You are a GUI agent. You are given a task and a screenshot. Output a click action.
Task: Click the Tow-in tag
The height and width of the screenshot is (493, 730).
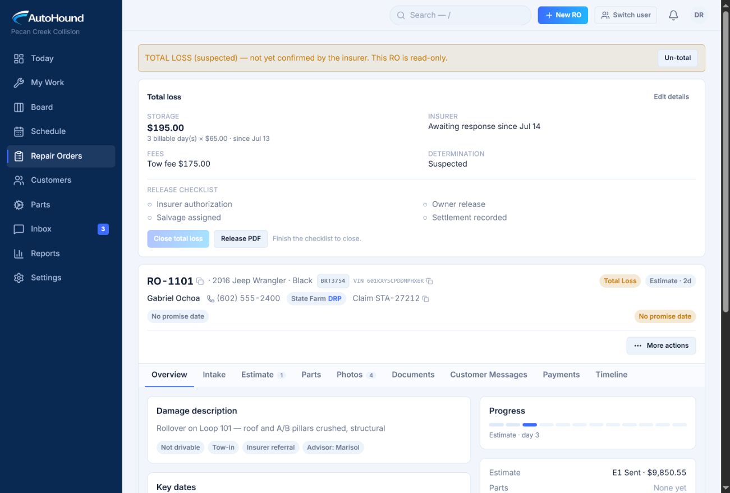tap(223, 447)
